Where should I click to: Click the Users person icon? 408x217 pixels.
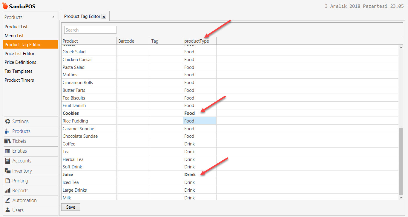(x=7, y=210)
